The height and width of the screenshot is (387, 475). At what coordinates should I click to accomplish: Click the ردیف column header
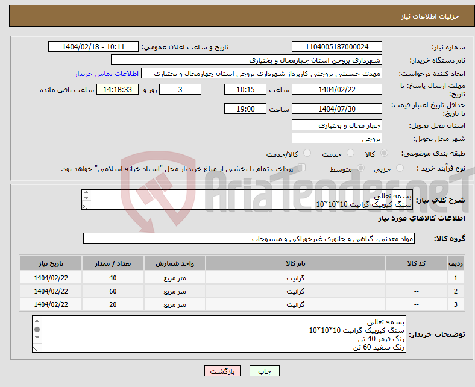[455, 263]
